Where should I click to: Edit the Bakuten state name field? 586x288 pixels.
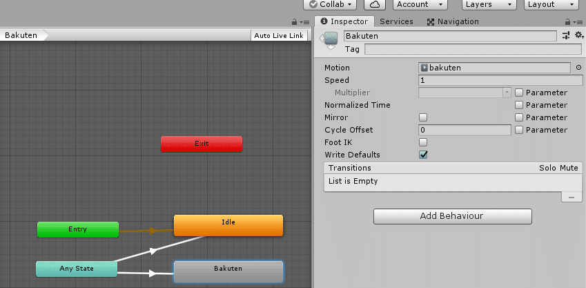point(450,36)
